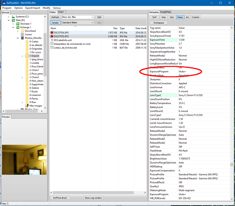Click the Data (D:) drive icon
The image size is (235, 206).
(13, 20)
